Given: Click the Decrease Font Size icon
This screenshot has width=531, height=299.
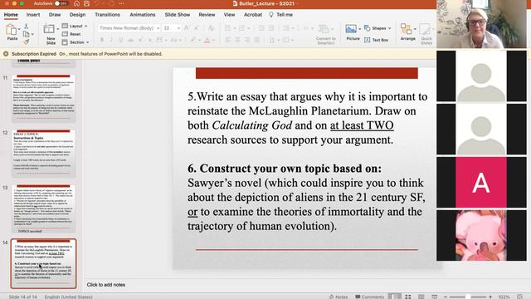Looking at the screenshot, I should pos(196,28).
